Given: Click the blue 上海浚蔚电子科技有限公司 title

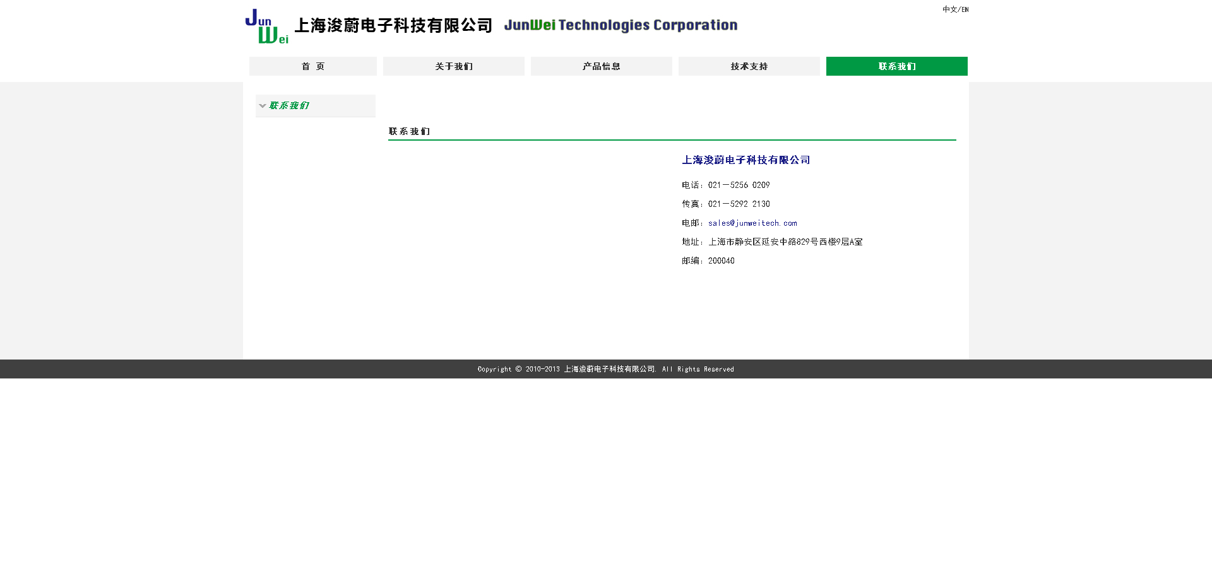Looking at the screenshot, I should pos(746,160).
